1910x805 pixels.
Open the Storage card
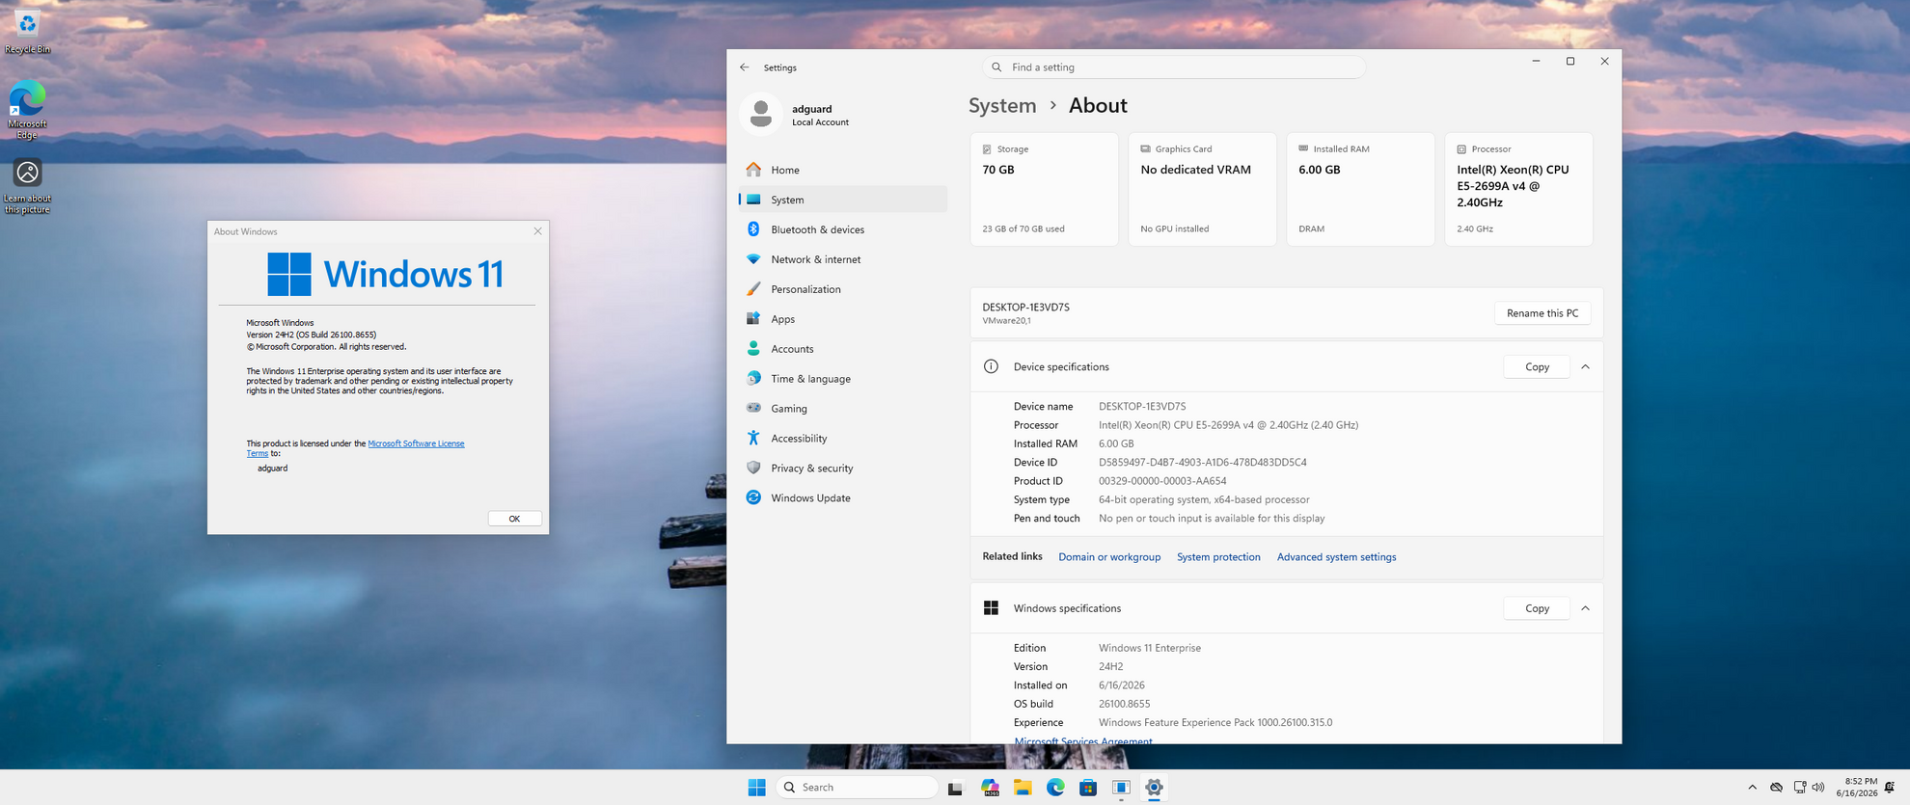[1044, 189]
